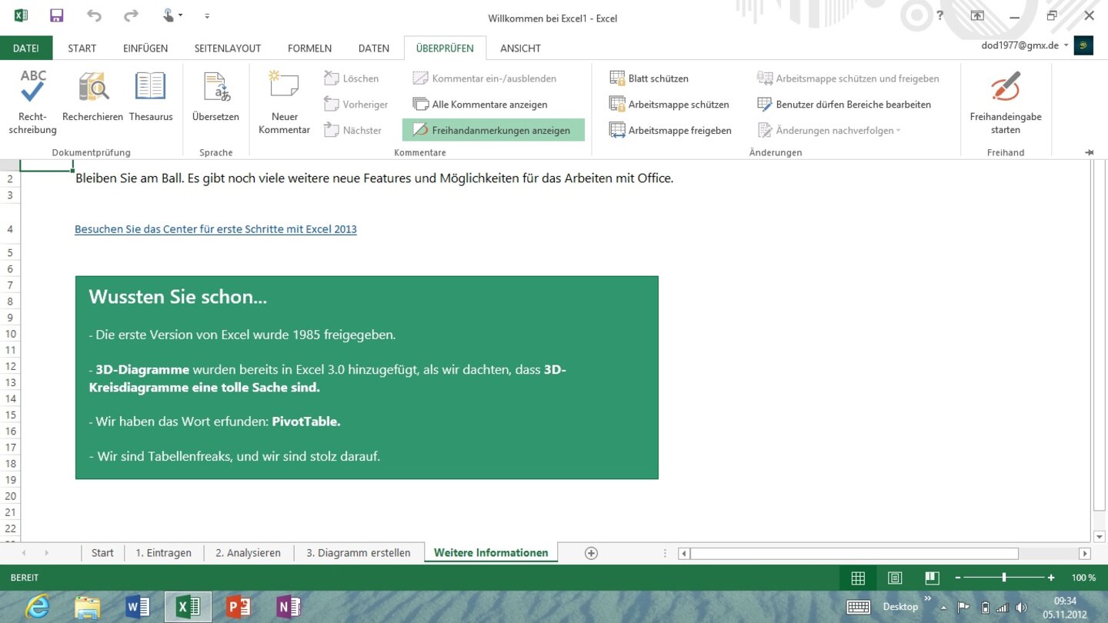Open the touch keyboard from taskbar
The image size is (1108, 623).
(858, 607)
